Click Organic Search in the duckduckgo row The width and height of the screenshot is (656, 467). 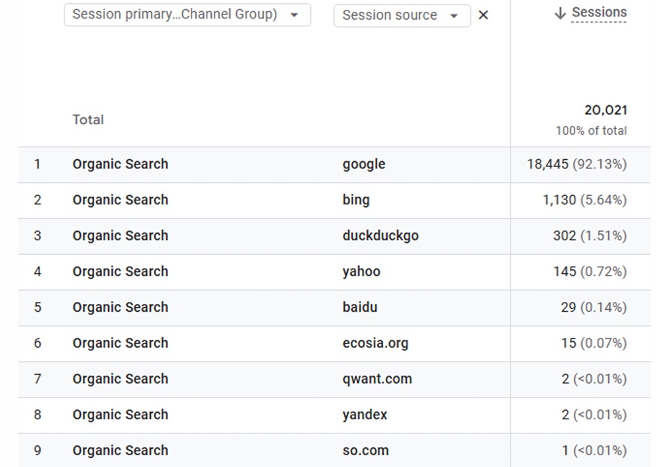pyautogui.click(x=121, y=236)
